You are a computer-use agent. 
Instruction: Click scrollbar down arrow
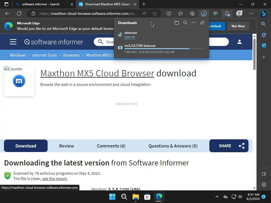254,188
